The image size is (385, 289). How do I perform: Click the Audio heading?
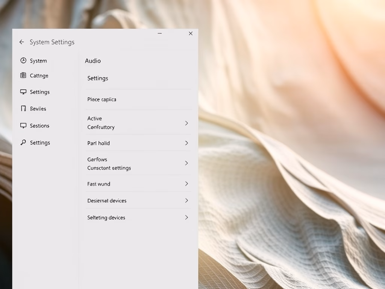click(93, 61)
